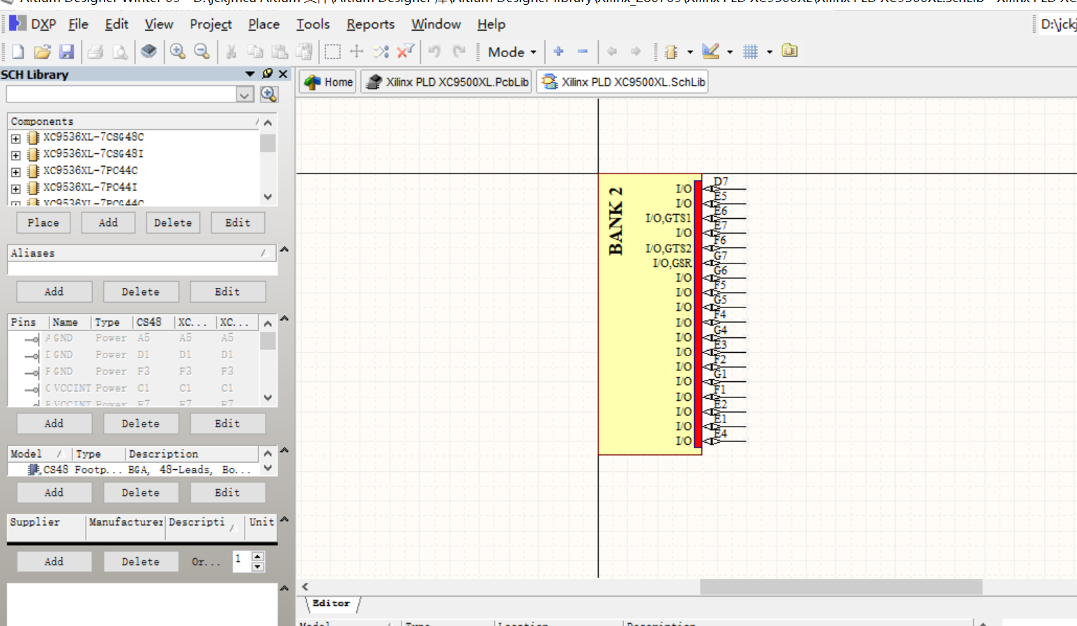The height and width of the screenshot is (626, 1077).
Task: Clear current filter icon with red X
Action: [406, 52]
